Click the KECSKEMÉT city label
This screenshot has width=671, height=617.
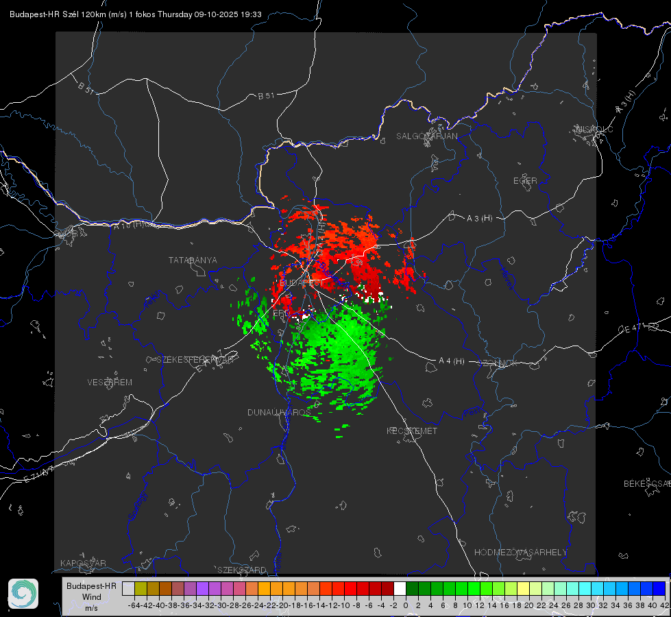click(412, 431)
